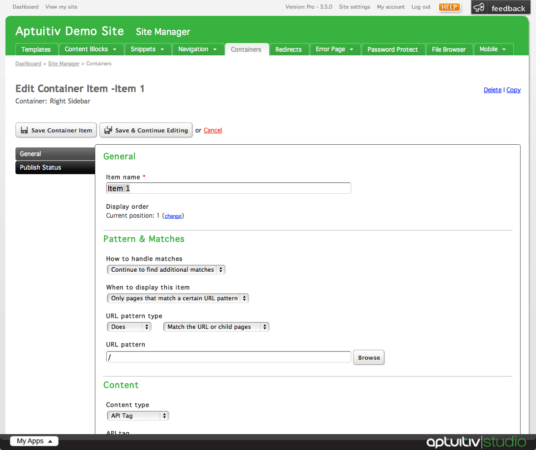Click the Save Container Item button
The width and height of the screenshot is (536, 450).
click(x=56, y=130)
